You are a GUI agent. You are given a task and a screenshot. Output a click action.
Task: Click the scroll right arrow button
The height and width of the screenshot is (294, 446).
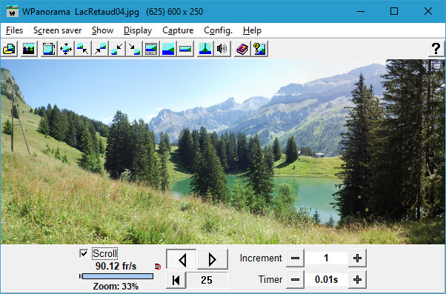(213, 259)
